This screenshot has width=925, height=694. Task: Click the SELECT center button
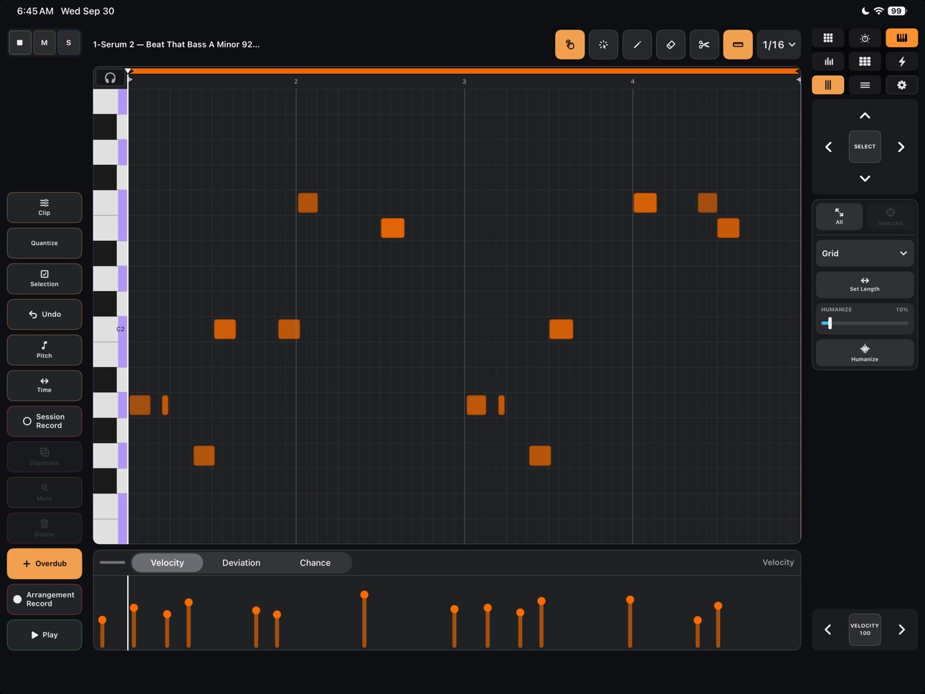click(x=865, y=146)
